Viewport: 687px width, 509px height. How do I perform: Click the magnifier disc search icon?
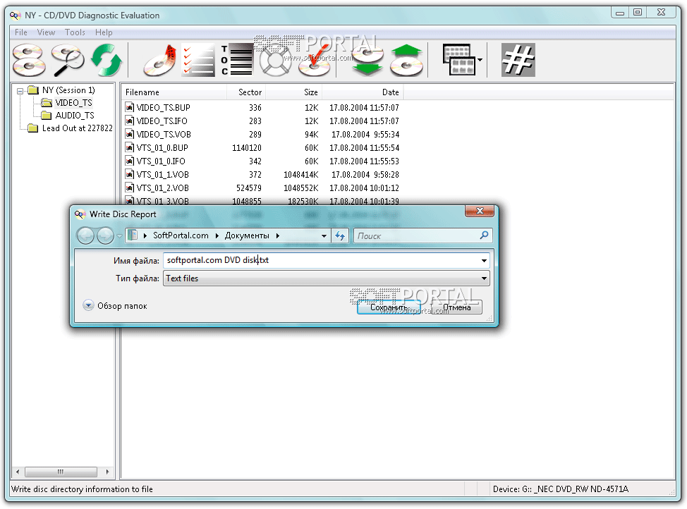(68, 60)
